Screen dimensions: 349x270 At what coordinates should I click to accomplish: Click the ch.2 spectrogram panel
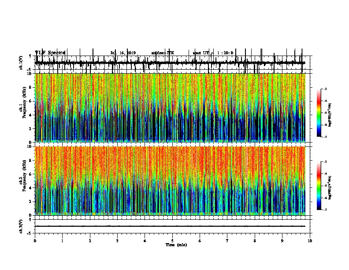click(x=170, y=181)
